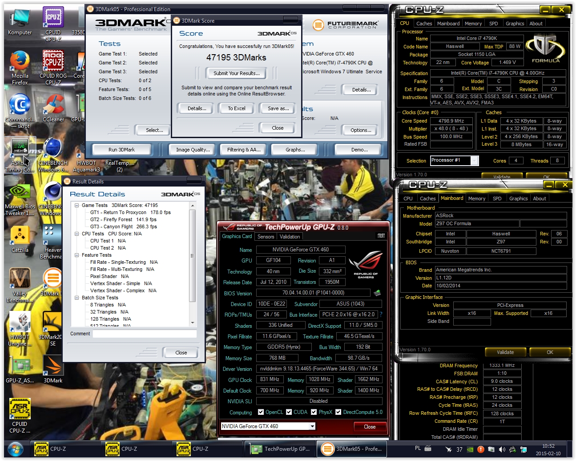Click the volume speaker tray icon
Viewport: 576px width, 461px height.
(x=502, y=449)
